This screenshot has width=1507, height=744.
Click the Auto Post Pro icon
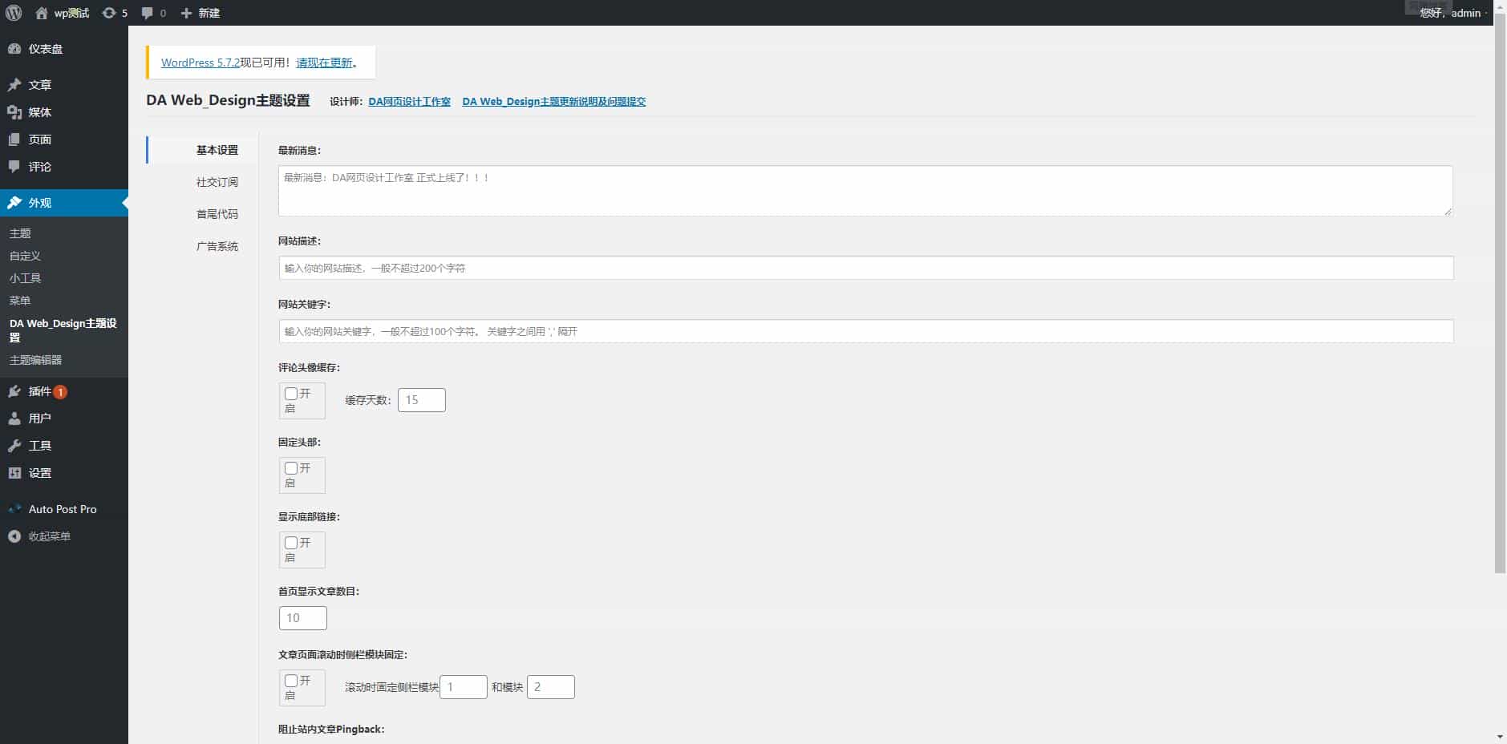(14, 509)
